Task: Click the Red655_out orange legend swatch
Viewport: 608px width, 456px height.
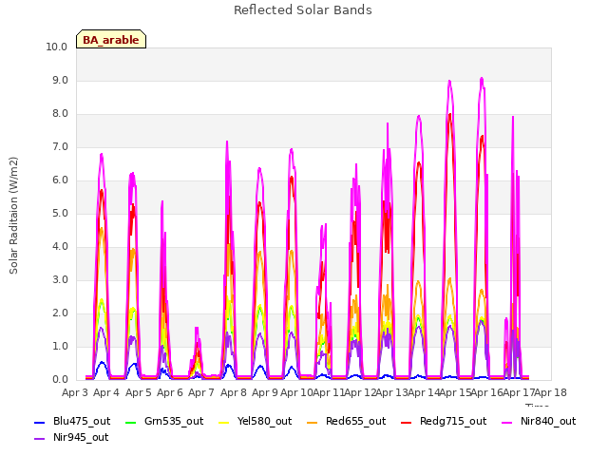Action: click(x=313, y=422)
